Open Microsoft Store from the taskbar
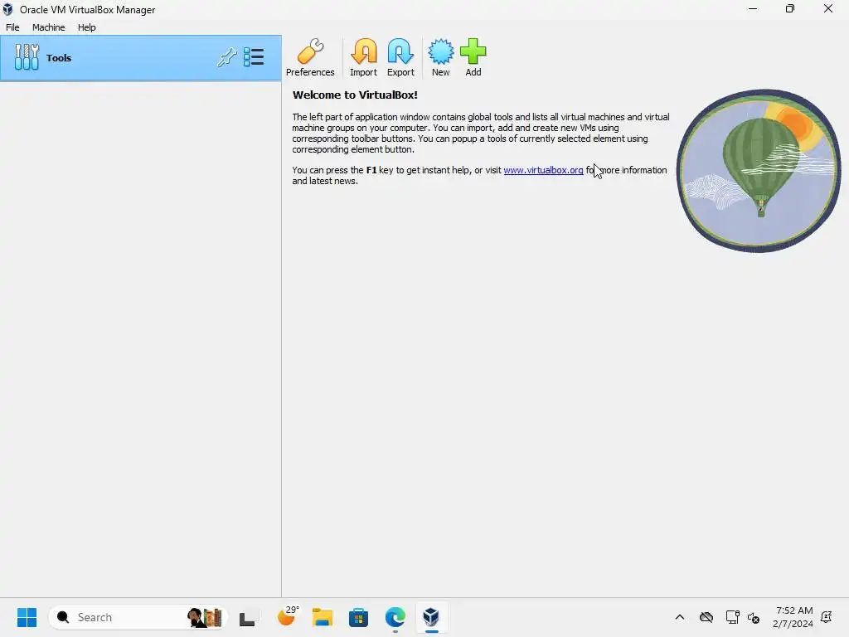The width and height of the screenshot is (849, 637). [x=358, y=617]
